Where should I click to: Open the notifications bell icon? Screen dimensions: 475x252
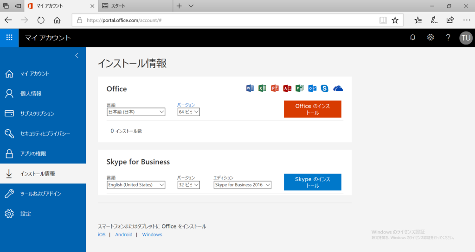(412, 38)
